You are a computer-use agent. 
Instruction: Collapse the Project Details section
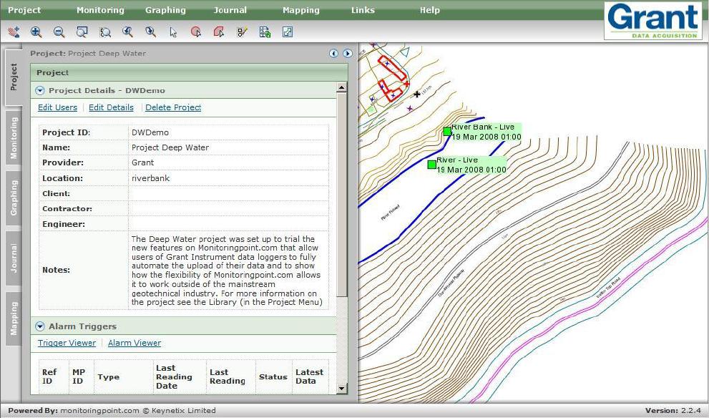tap(40, 91)
